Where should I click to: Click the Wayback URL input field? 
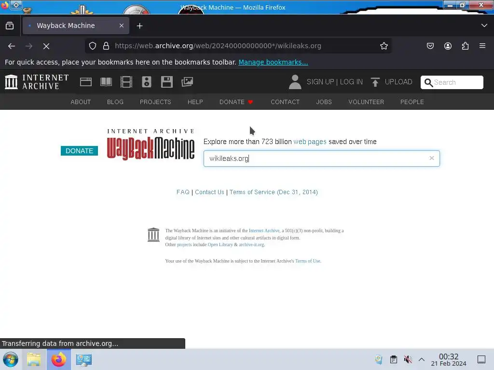point(321,158)
